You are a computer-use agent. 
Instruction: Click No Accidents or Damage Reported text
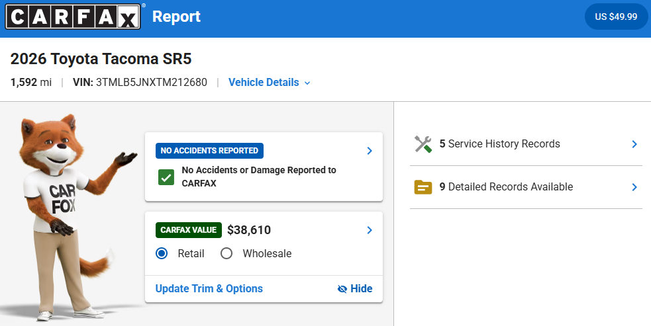point(259,177)
